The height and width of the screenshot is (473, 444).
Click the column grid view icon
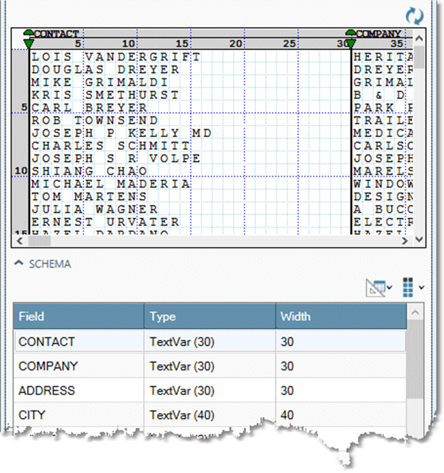408,287
